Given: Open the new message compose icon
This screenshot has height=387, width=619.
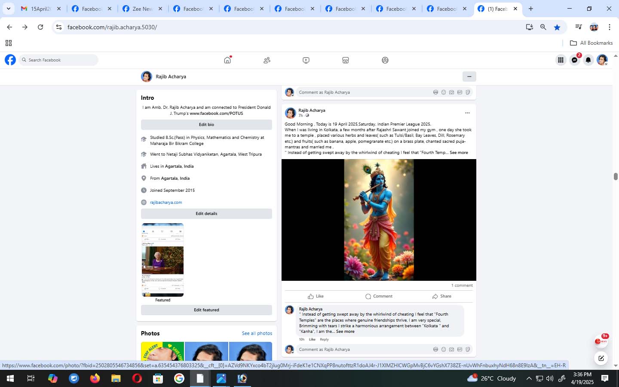Looking at the screenshot, I should [601, 358].
